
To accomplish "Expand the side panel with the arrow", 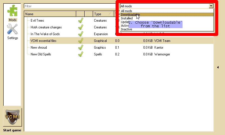I will 218,67.
